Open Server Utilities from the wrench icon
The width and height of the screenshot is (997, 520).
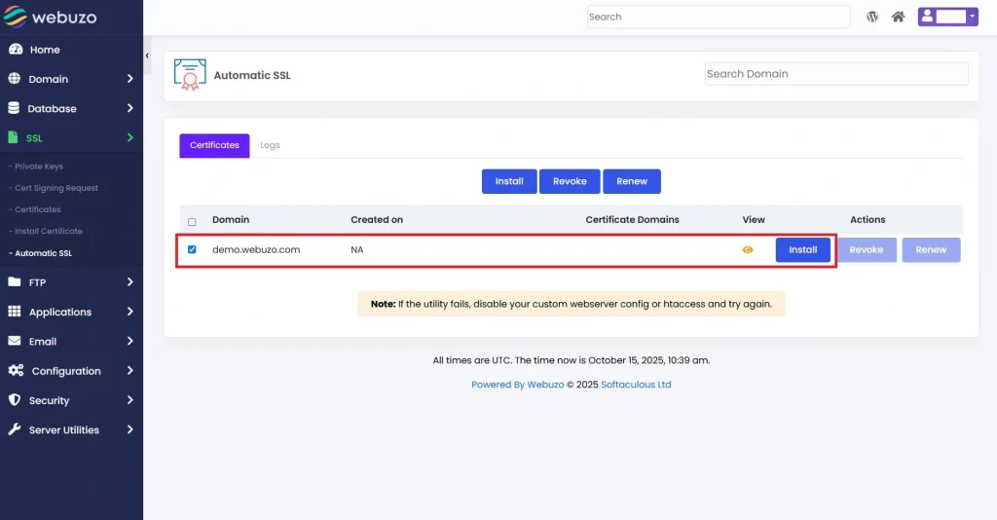15,429
